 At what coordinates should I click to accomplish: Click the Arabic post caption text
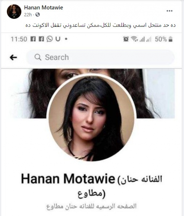pos(100,25)
